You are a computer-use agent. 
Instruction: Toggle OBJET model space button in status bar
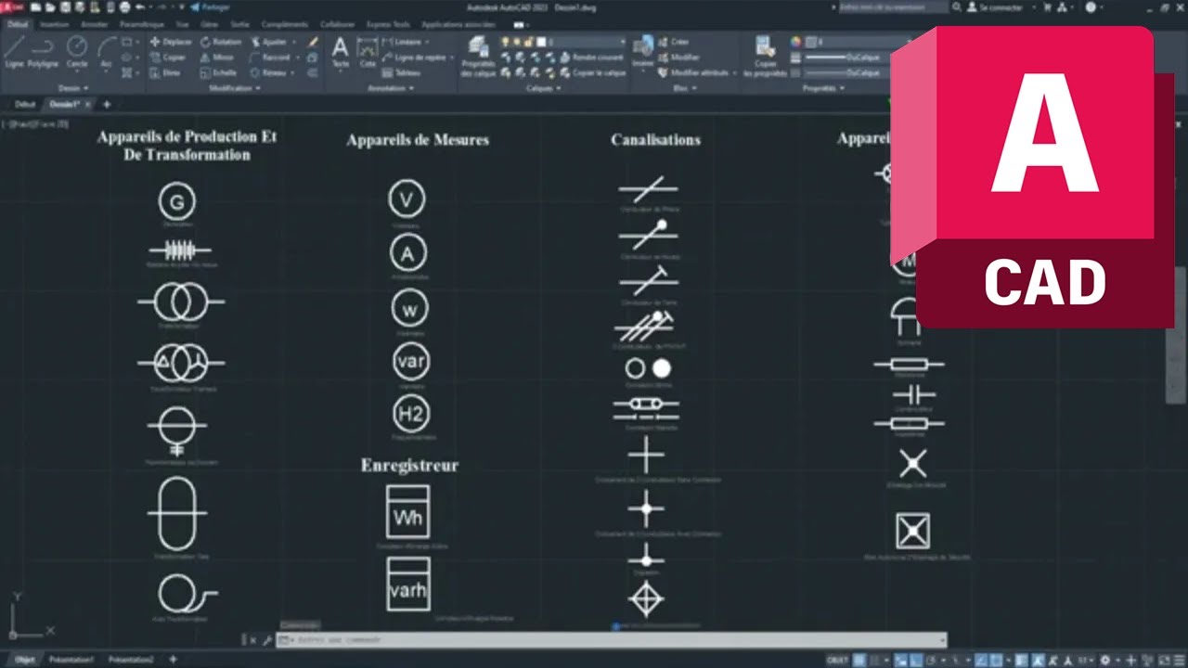tap(837, 660)
